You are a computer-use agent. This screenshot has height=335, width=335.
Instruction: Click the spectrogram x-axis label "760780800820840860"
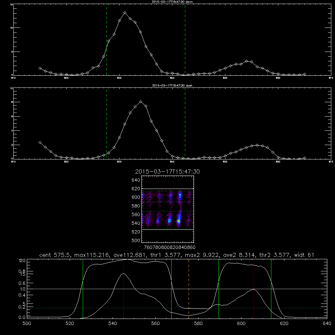pos(170,248)
